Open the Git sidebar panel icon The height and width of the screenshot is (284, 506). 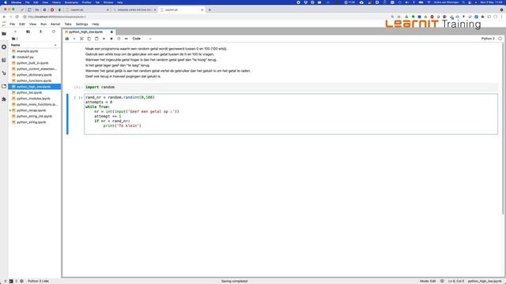pyautogui.click(x=4, y=73)
